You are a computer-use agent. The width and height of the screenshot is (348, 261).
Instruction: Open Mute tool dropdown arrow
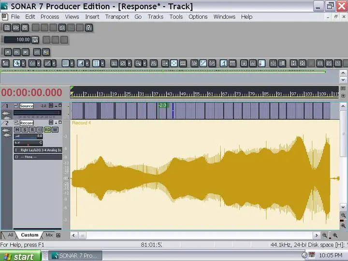129,63
